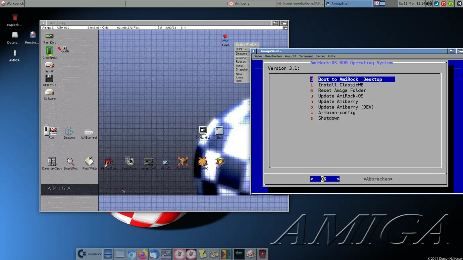Open the Terminal menu in AmigaShell
This screenshot has height=260, width=463.
(x=306, y=56)
